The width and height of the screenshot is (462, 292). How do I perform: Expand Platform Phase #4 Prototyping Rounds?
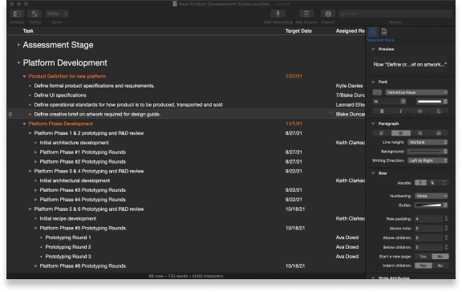35,200
